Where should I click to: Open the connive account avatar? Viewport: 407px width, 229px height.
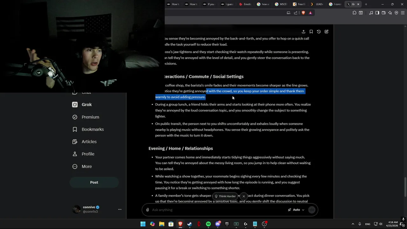76,209
